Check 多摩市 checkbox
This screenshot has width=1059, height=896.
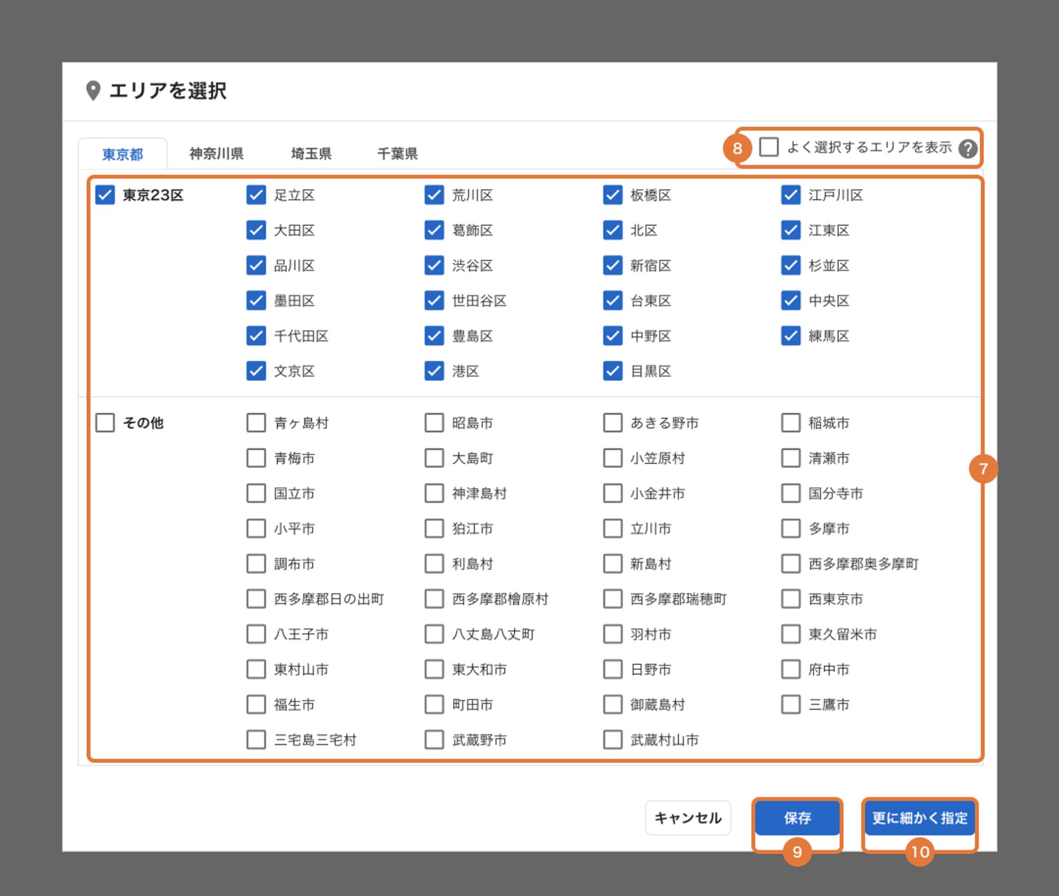coord(791,528)
